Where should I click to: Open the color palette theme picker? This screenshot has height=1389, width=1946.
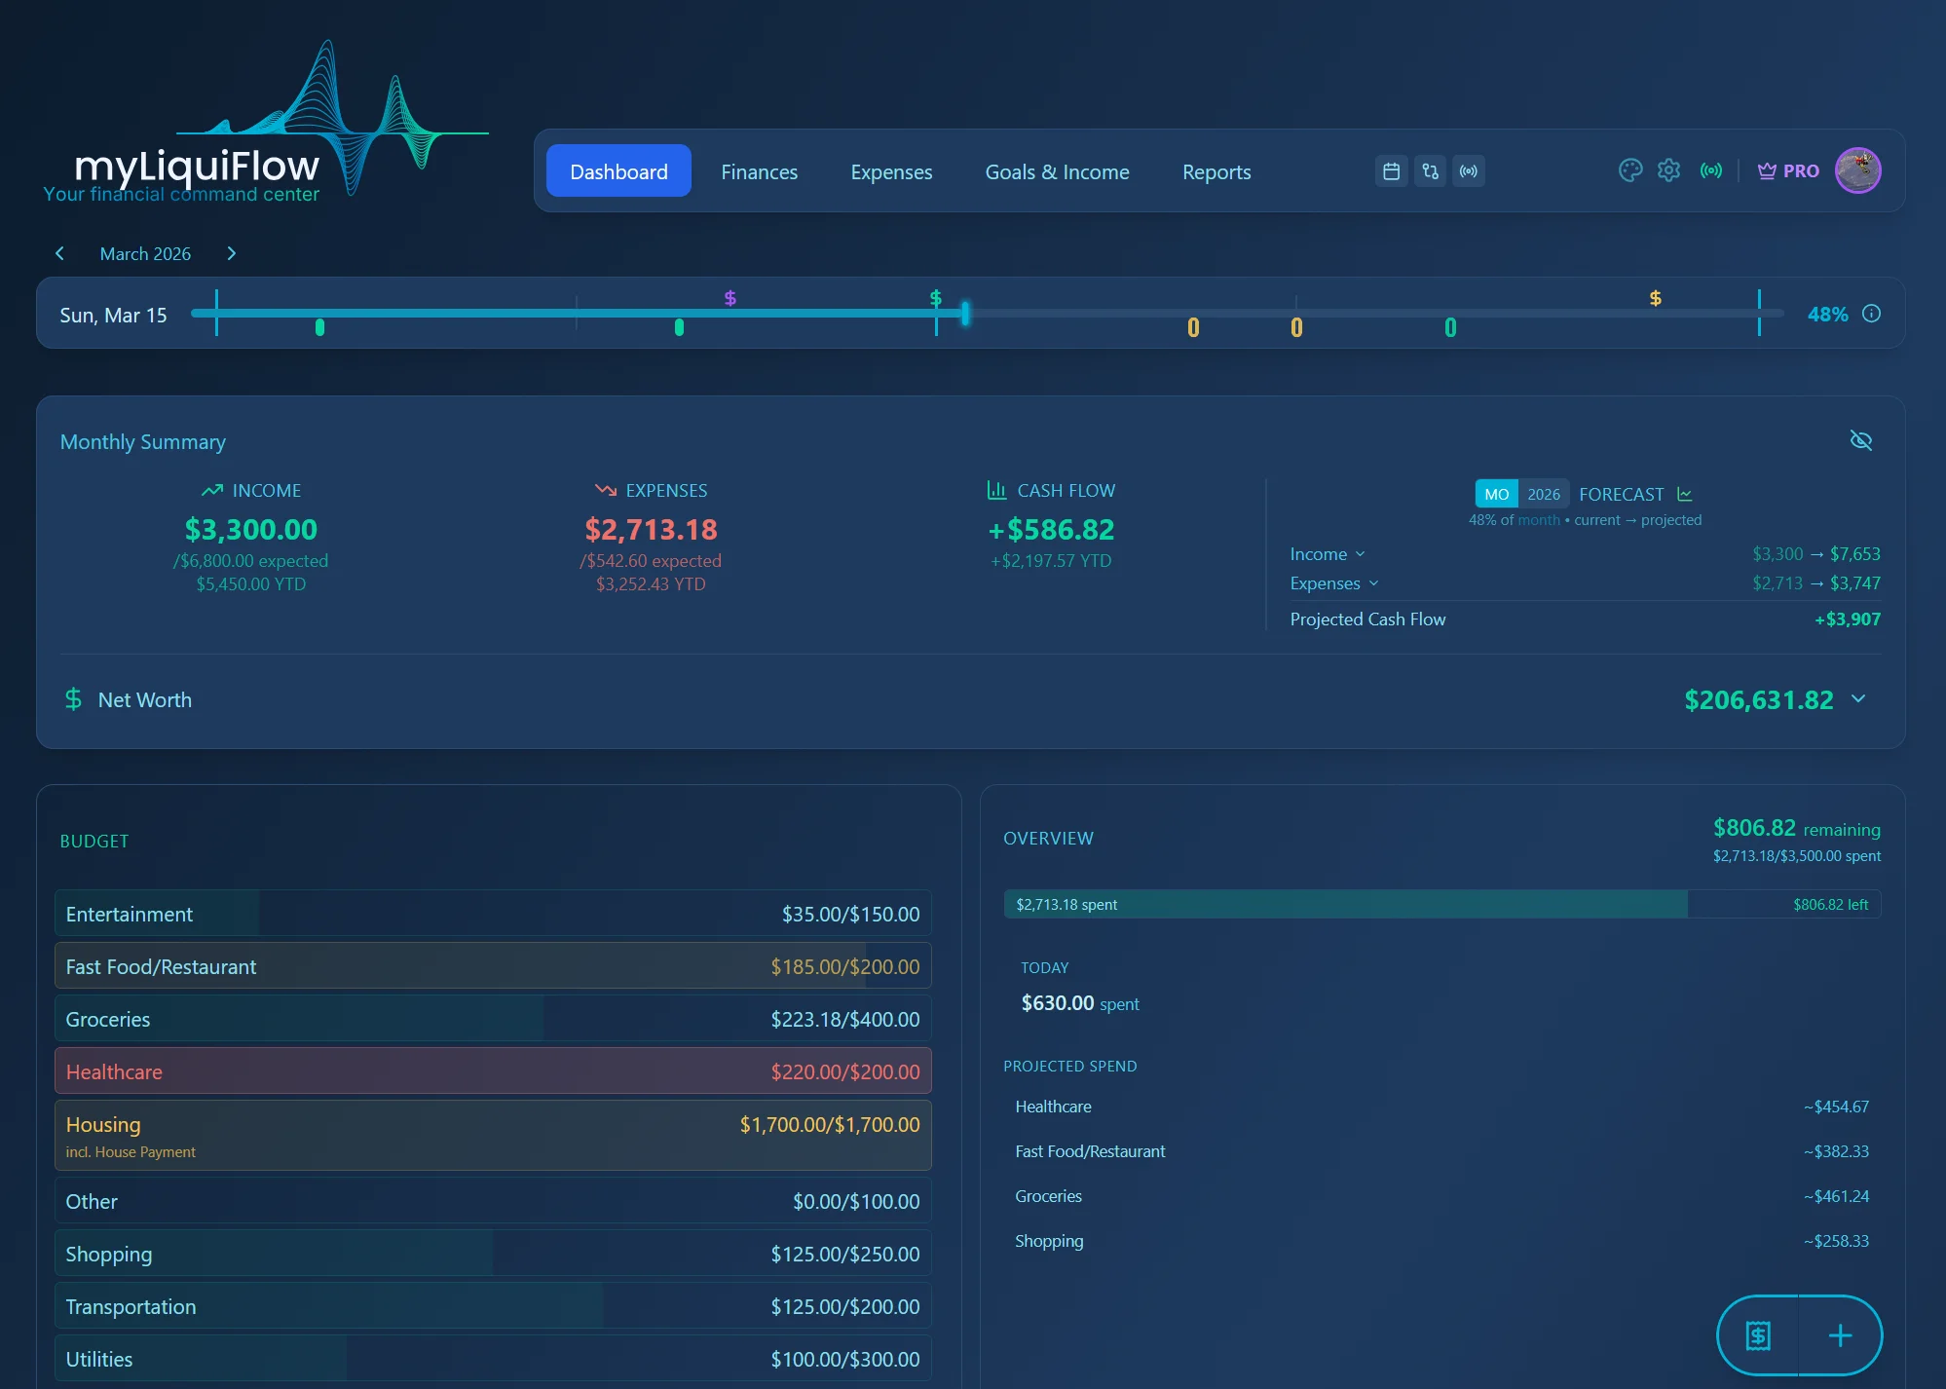[1631, 169]
